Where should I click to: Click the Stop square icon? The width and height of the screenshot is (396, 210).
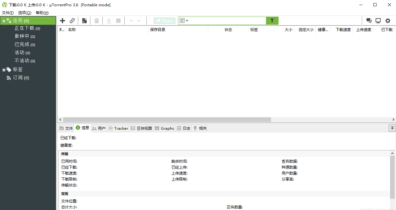(118, 20)
